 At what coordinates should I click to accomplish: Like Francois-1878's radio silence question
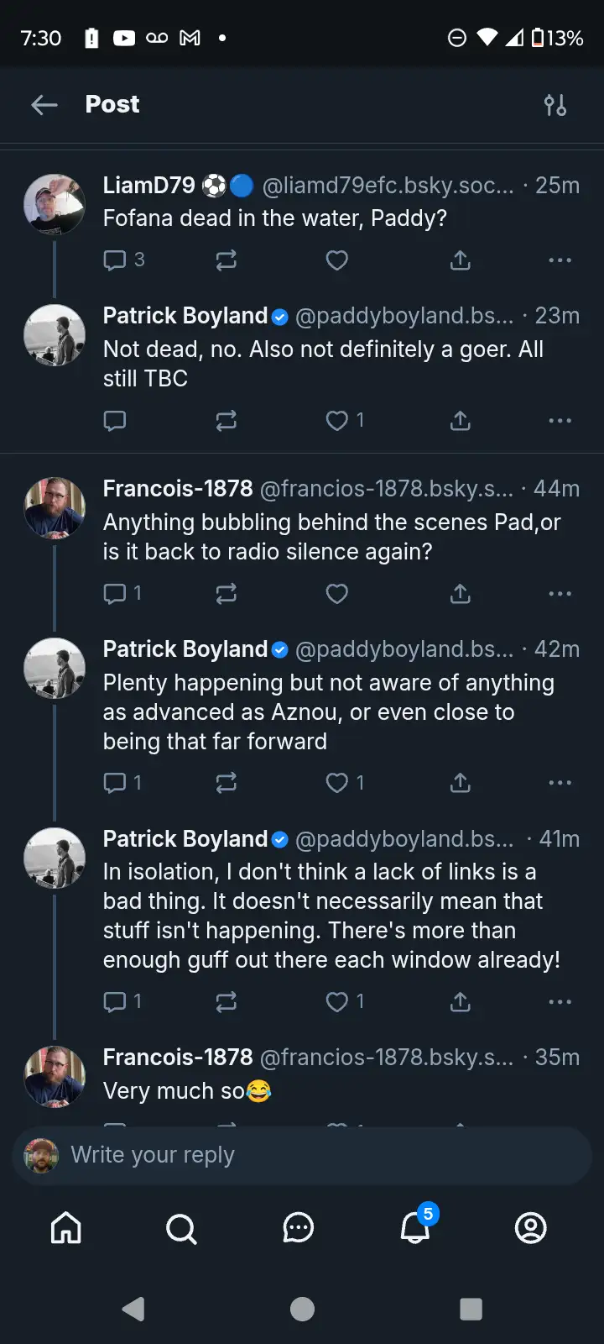coord(337,594)
